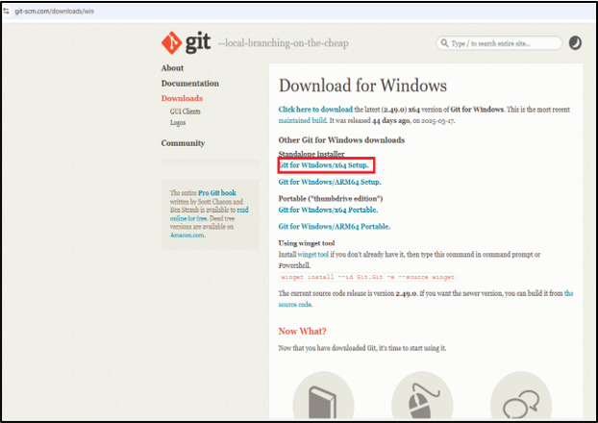Viewport: 598px width, 423px height.
Task: Open the Logos sub-link under Downloads
Action: 178,123
